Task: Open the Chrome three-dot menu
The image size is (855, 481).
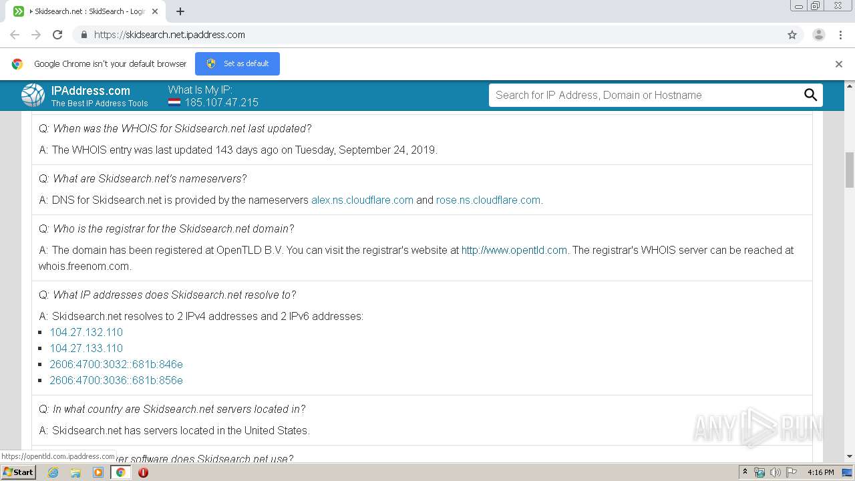Action: click(x=840, y=35)
